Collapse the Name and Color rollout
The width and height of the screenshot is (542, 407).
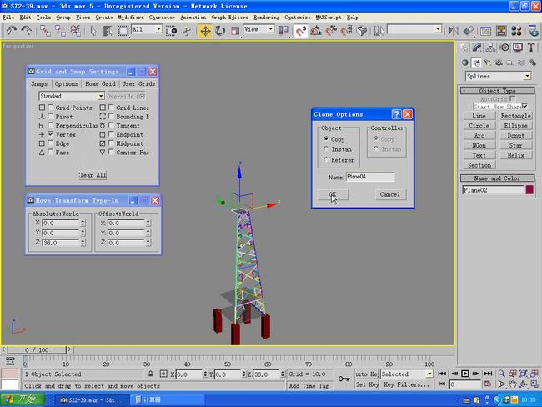[x=498, y=178]
